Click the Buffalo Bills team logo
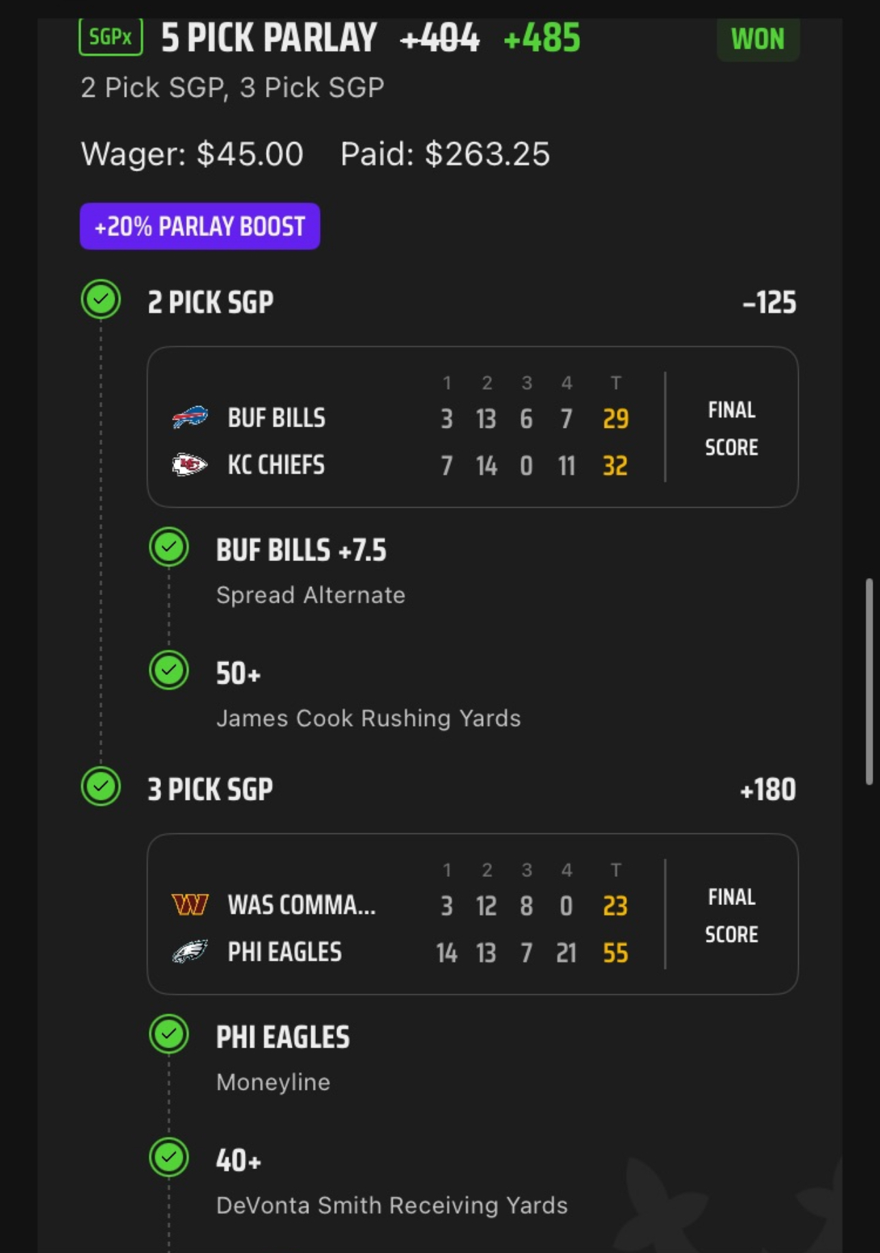Screen dimensions: 880x1253 pyautogui.click(x=190, y=418)
